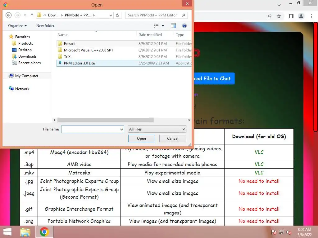Click the horizontal scrollbar in file list
The image size is (318, 238).
tap(106, 120)
